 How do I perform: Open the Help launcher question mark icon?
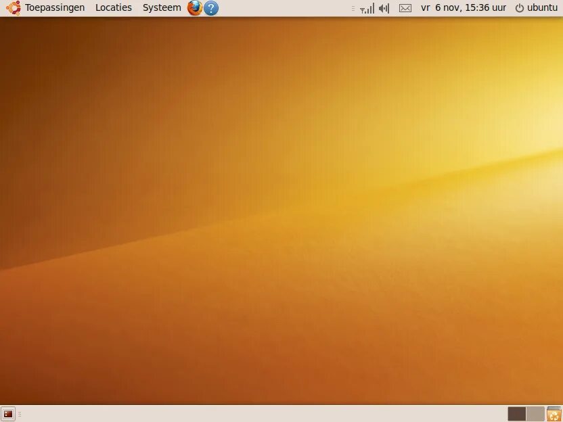pos(211,8)
